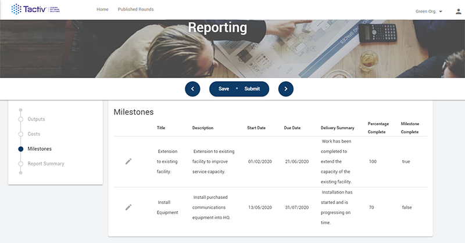
Task: Select the Milestones step in sidebar
Action: (40, 148)
